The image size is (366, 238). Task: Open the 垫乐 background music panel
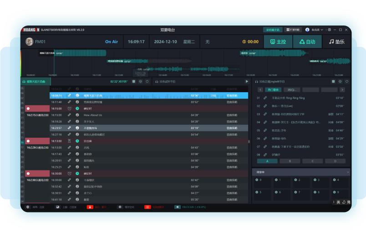(x=336, y=41)
